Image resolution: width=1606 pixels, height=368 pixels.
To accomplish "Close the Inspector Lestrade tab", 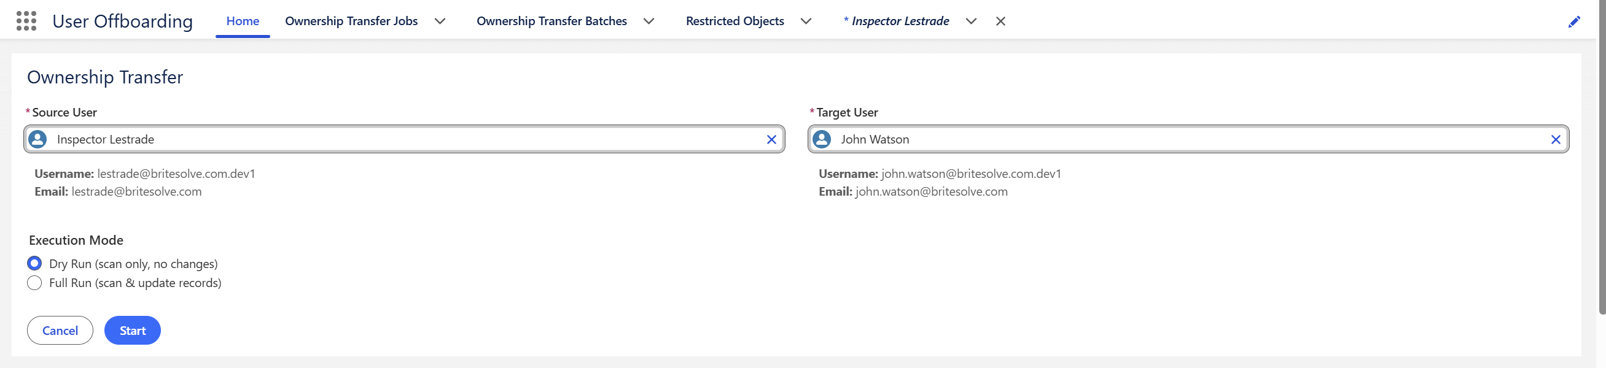I will (1000, 21).
